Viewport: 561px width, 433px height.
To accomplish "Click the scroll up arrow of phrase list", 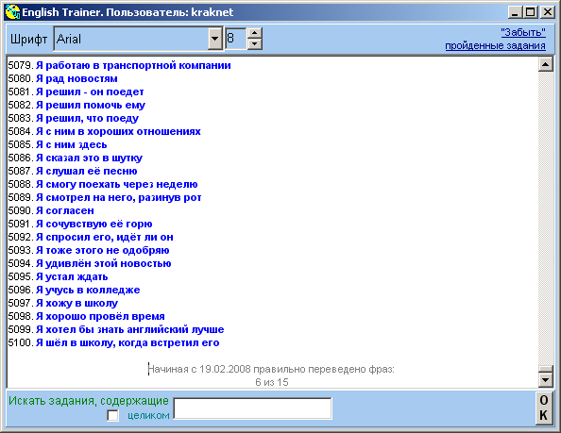I will pyautogui.click(x=546, y=64).
